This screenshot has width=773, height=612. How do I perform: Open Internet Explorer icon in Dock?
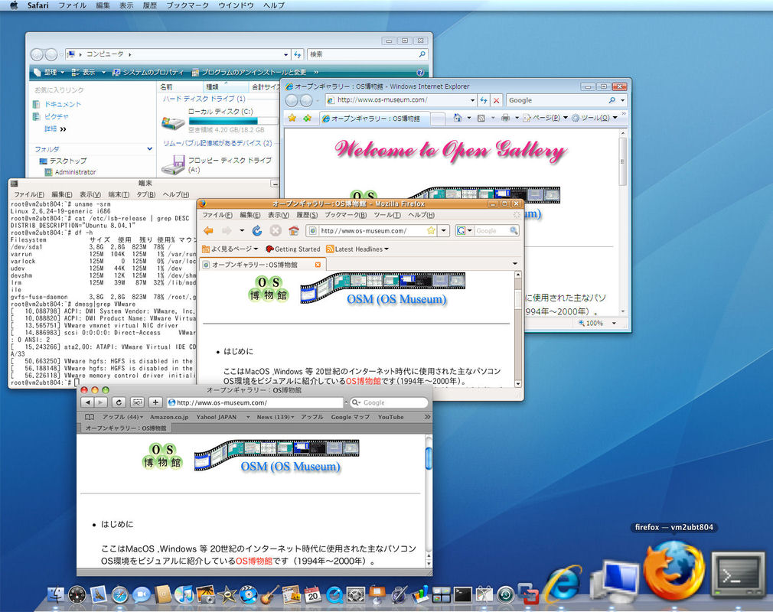coord(562,584)
